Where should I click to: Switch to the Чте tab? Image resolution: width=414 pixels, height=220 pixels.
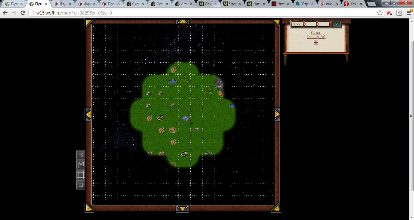tap(232, 4)
